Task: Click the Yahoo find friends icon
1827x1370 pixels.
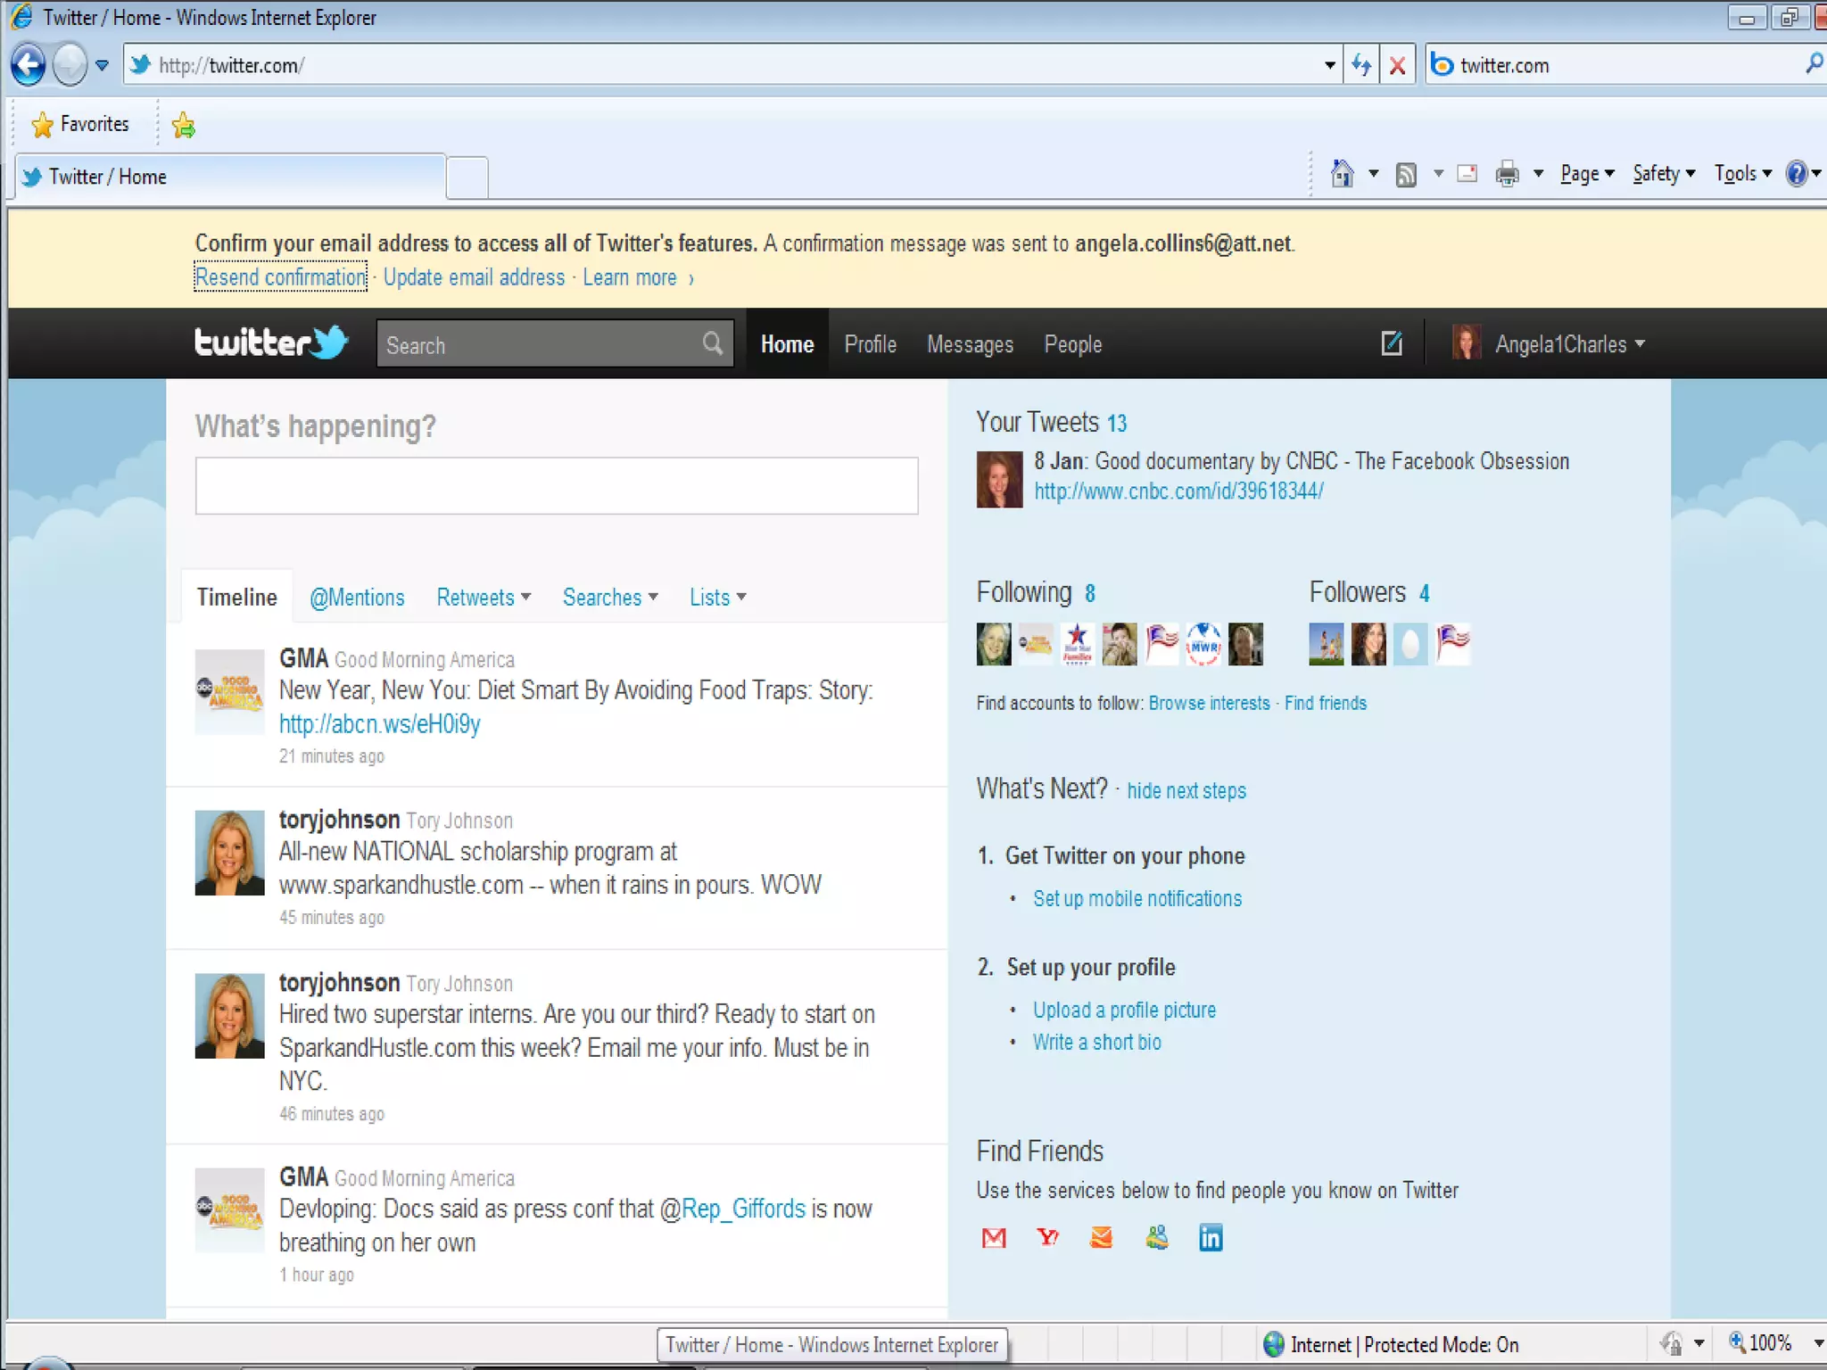Action: pyautogui.click(x=1048, y=1237)
